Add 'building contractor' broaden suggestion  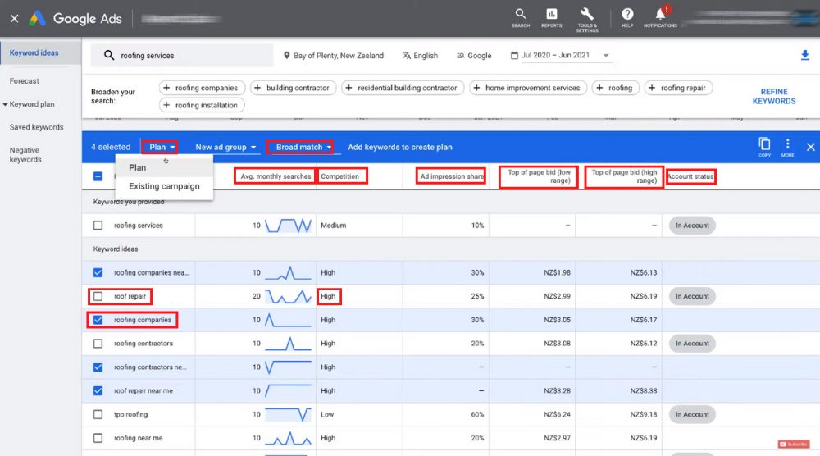[x=294, y=88]
